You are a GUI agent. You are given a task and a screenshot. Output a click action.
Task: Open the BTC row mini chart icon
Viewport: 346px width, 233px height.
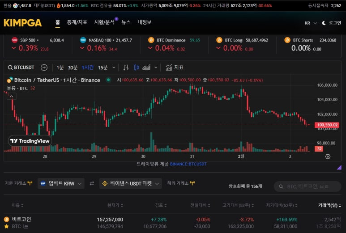click(26, 226)
